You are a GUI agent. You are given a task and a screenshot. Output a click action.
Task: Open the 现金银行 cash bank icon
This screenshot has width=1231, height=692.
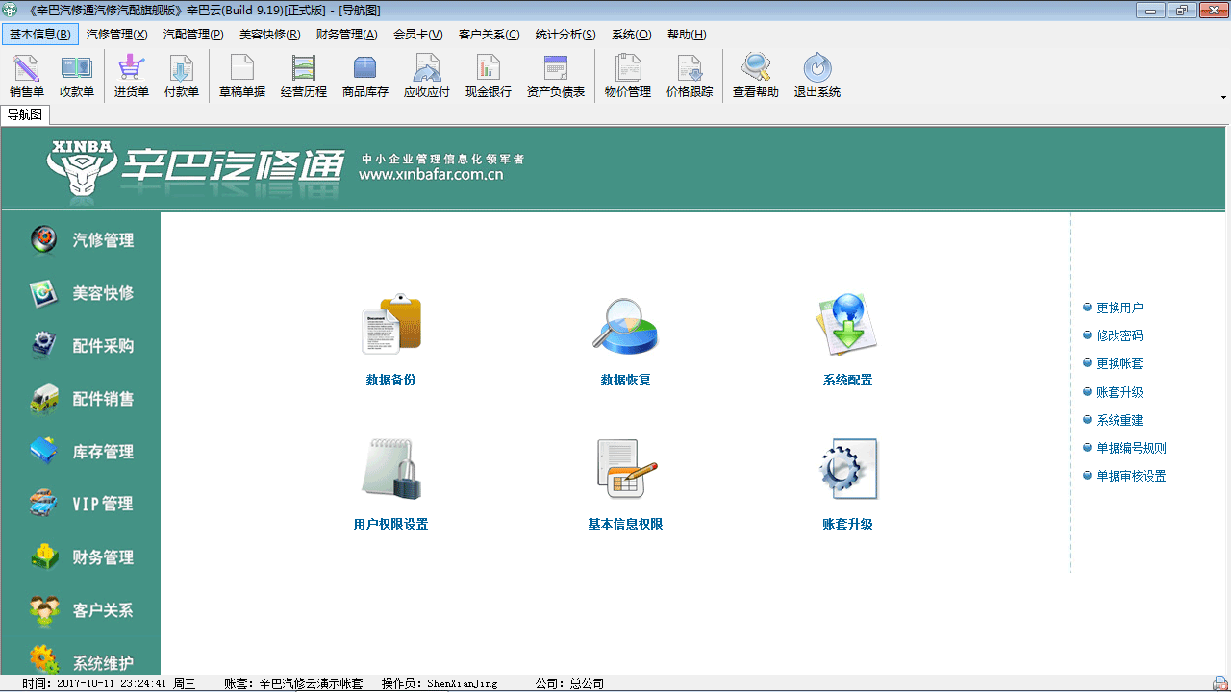(489, 76)
